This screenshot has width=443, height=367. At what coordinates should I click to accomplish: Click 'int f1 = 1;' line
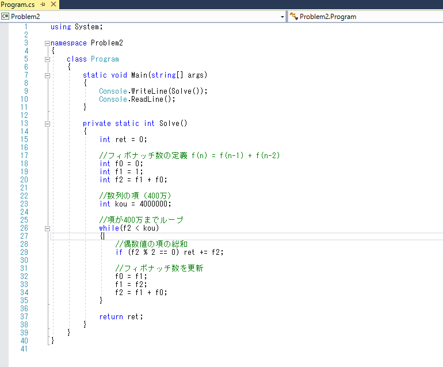pyautogui.click(x=121, y=172)
